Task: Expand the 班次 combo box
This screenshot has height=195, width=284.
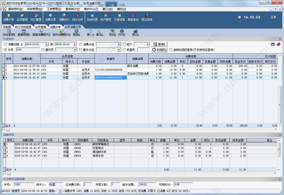Action: tap(148, 44)
